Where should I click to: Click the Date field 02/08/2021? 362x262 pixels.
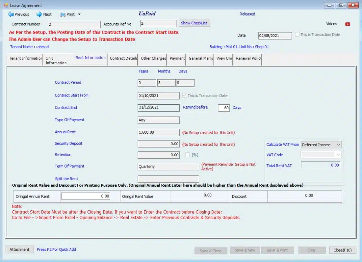tap(275, 36)
